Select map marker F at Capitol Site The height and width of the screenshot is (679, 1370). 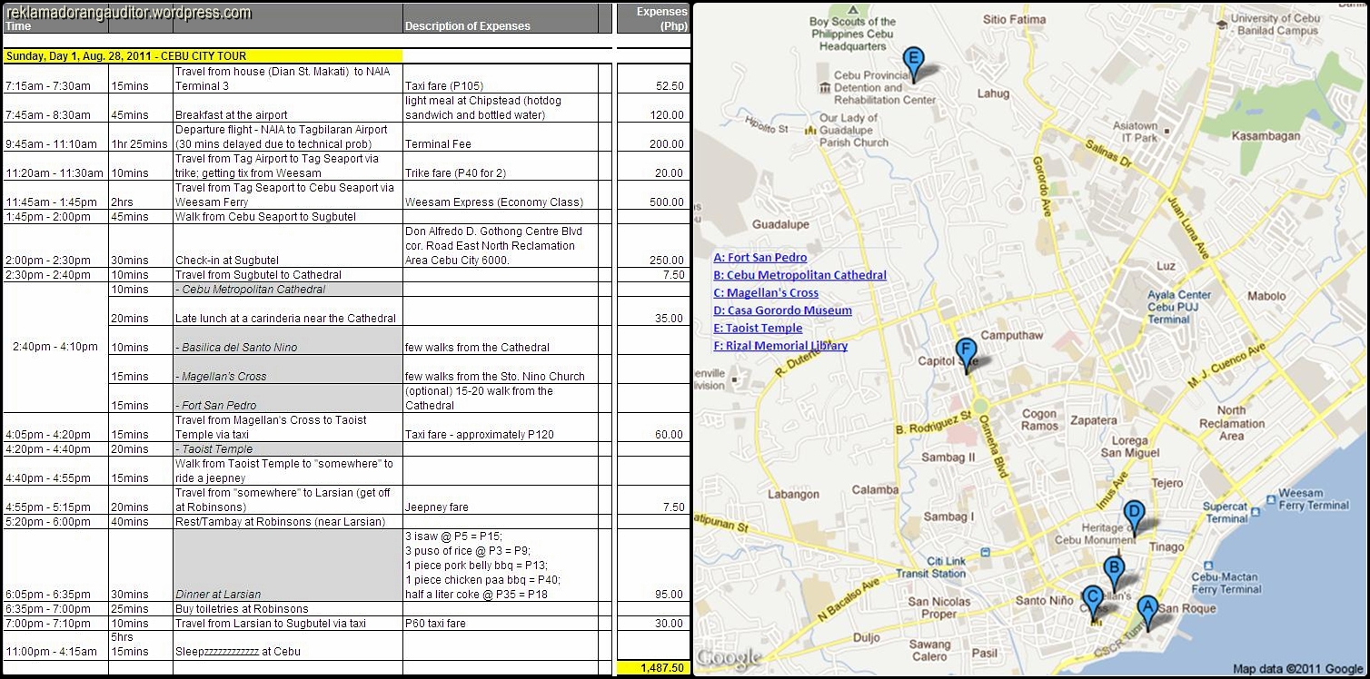[966, 351]
